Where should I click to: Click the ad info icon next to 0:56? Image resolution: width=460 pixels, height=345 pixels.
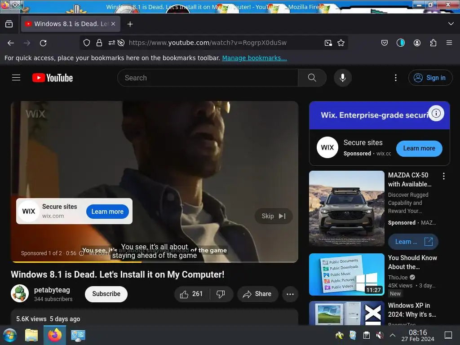(x=81, y=253)
